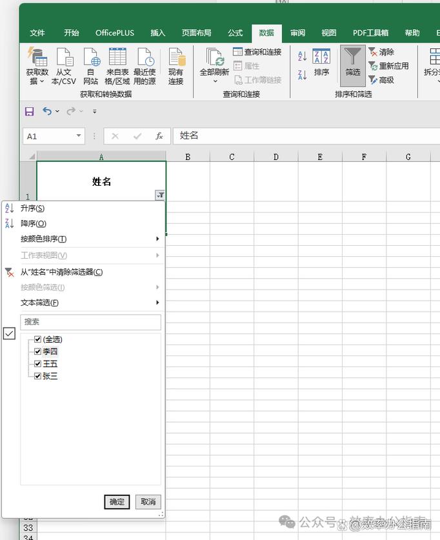This screenshot has width=440, height=540.
Task: Switch to OfficePLUS tab
Action: (115, 33)
